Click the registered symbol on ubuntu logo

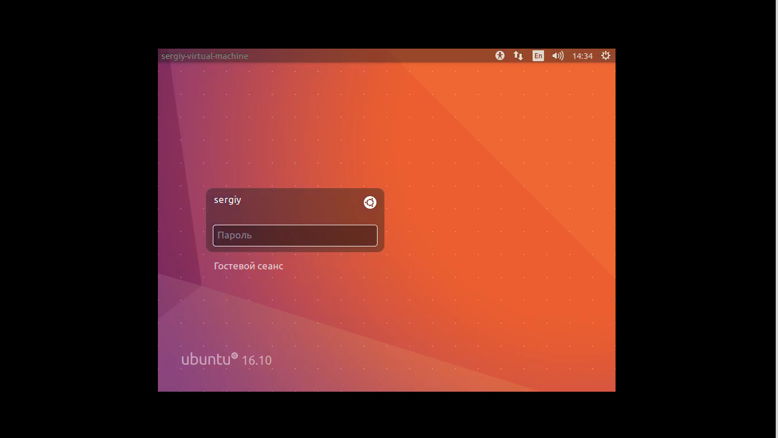point(235,355)
